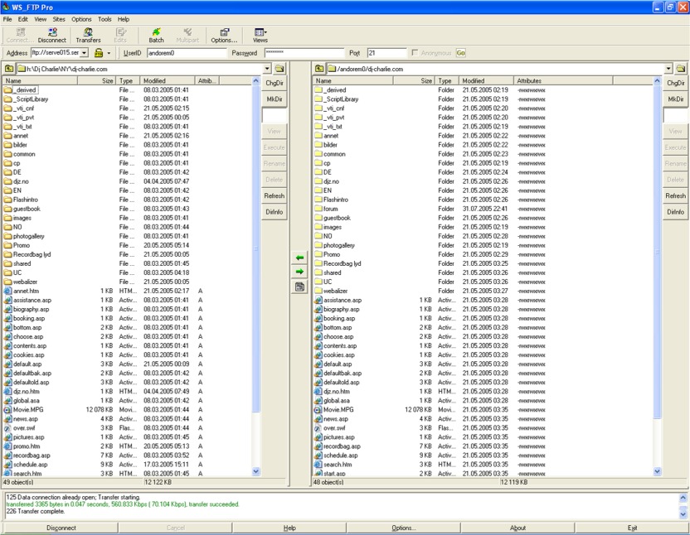Select local Recordbag lyd folder icon
Image resolution: width=690 pixels, height=535 pixels.
click(7, 254)
